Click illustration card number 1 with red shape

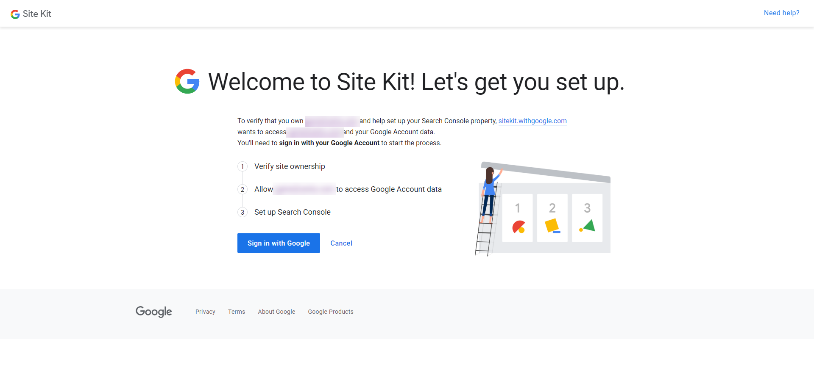click(x=517, y=218)
